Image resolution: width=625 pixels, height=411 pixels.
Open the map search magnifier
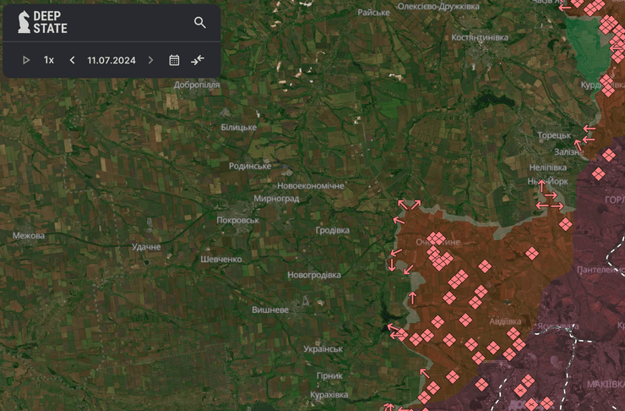[x=200, y=23]
